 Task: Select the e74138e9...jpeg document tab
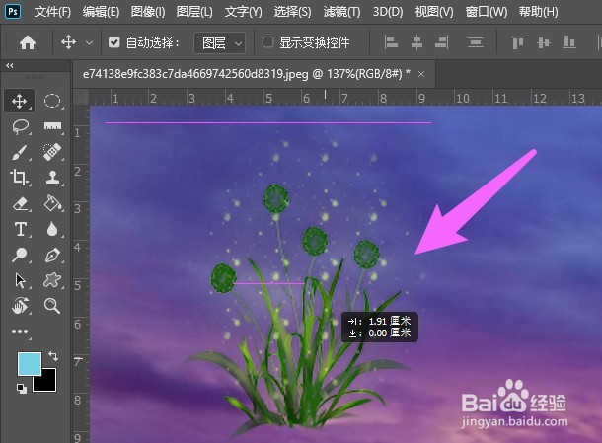pyautogui.click(x=247, y=74)
